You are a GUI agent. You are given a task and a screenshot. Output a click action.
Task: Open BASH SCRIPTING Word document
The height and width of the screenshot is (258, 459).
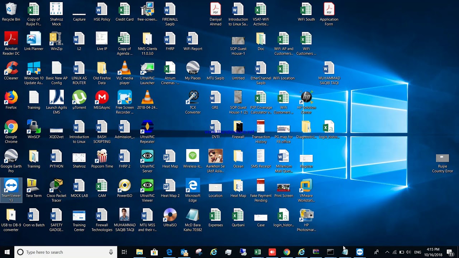coord(102,132)
